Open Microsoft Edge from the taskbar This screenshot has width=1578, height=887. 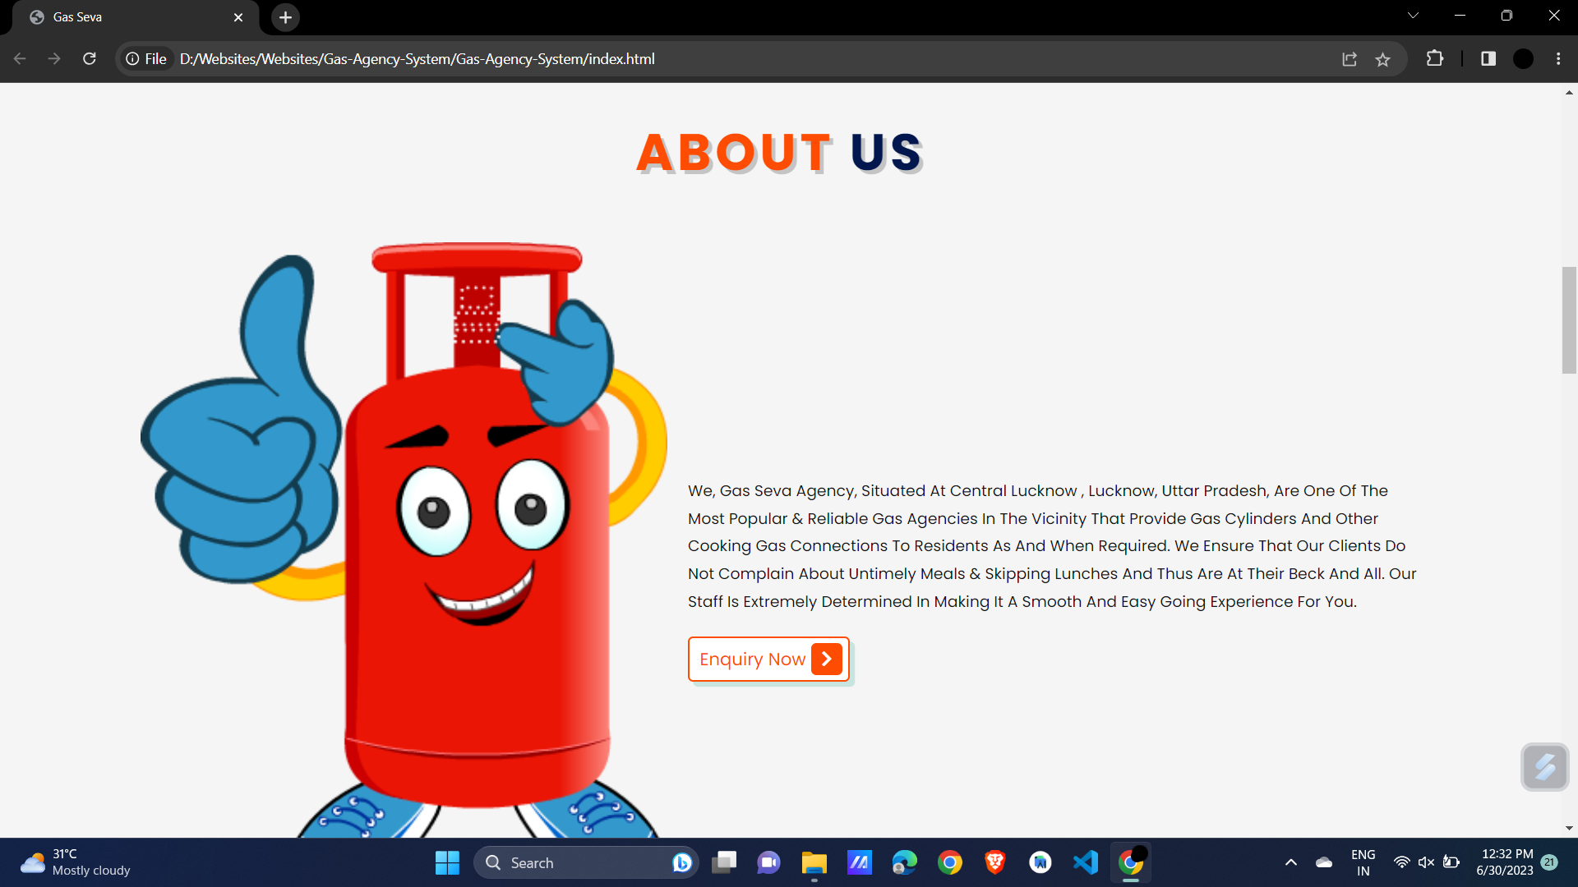pyautogui.click(x=904, y=862)
